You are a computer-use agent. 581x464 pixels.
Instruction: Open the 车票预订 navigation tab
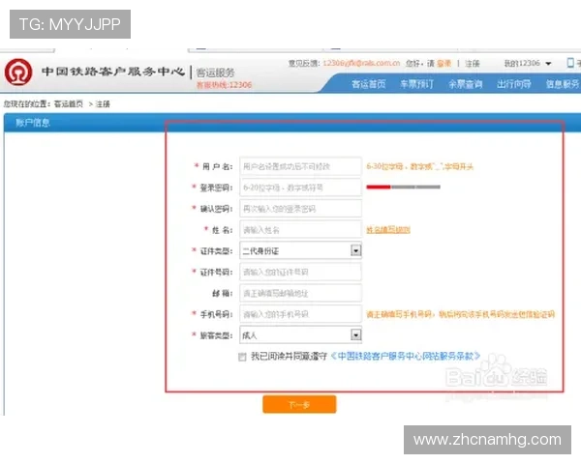point(416,84)
